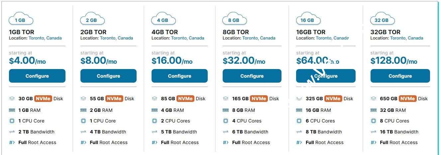
Task: Open Toronto, Canada link under 1GB TOR
Action: [45, 38]
